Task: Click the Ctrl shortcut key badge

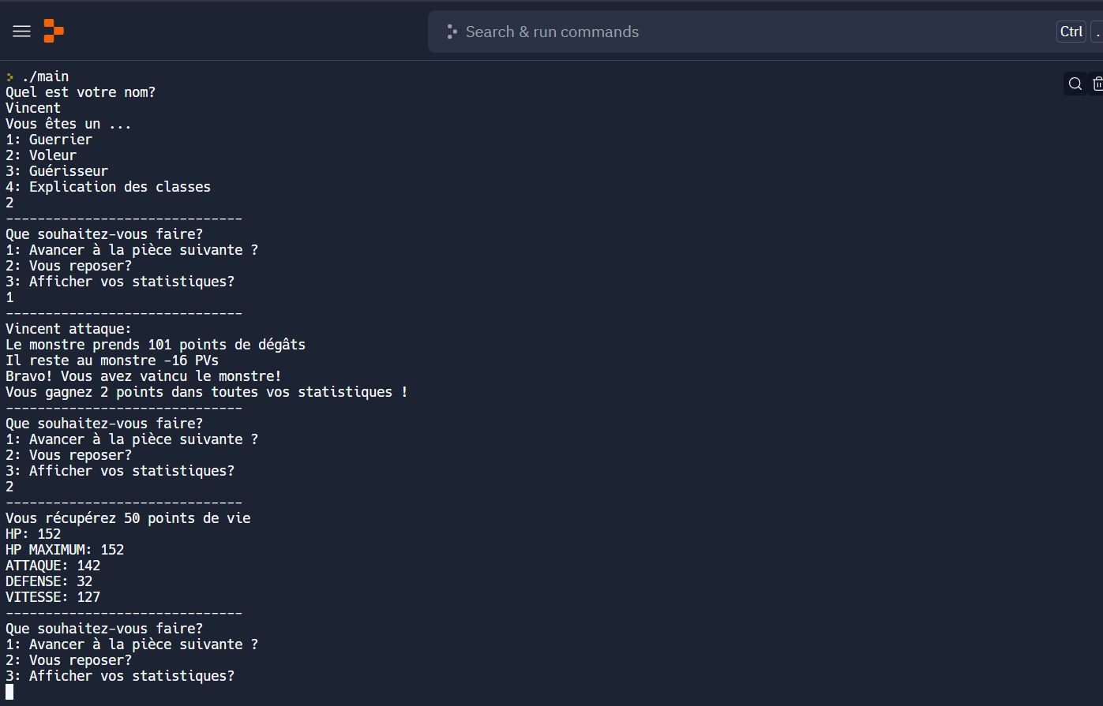Action: [1071, 32]
